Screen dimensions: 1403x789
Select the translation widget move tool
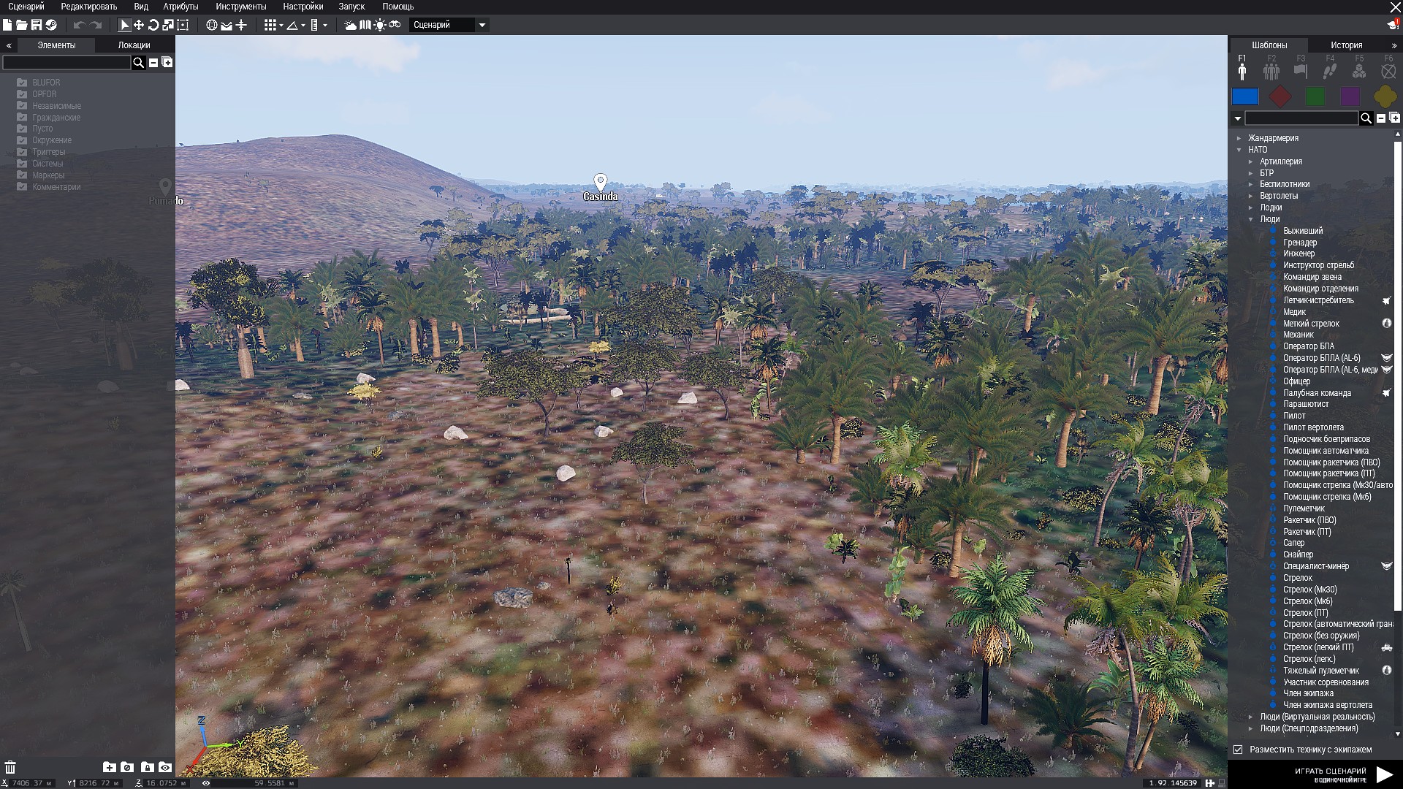tap(139, 25)
